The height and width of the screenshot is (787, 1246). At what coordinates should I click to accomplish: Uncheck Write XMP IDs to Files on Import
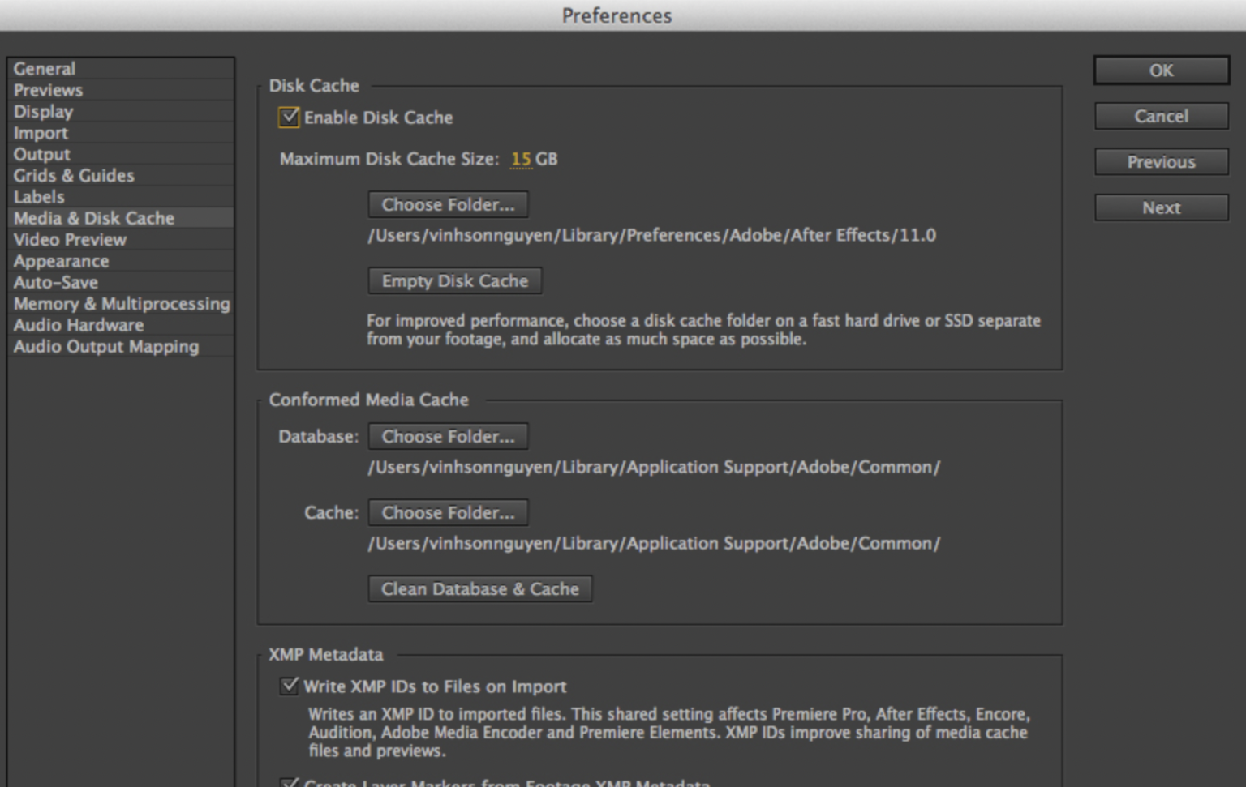[289, 686]
